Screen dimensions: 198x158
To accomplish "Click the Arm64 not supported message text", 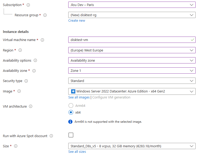I will pyautogui.click(x=108, y=122).
